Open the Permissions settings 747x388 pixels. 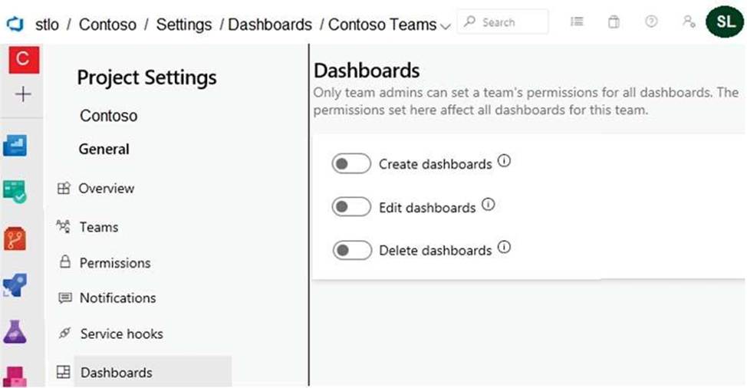[114, 263]
